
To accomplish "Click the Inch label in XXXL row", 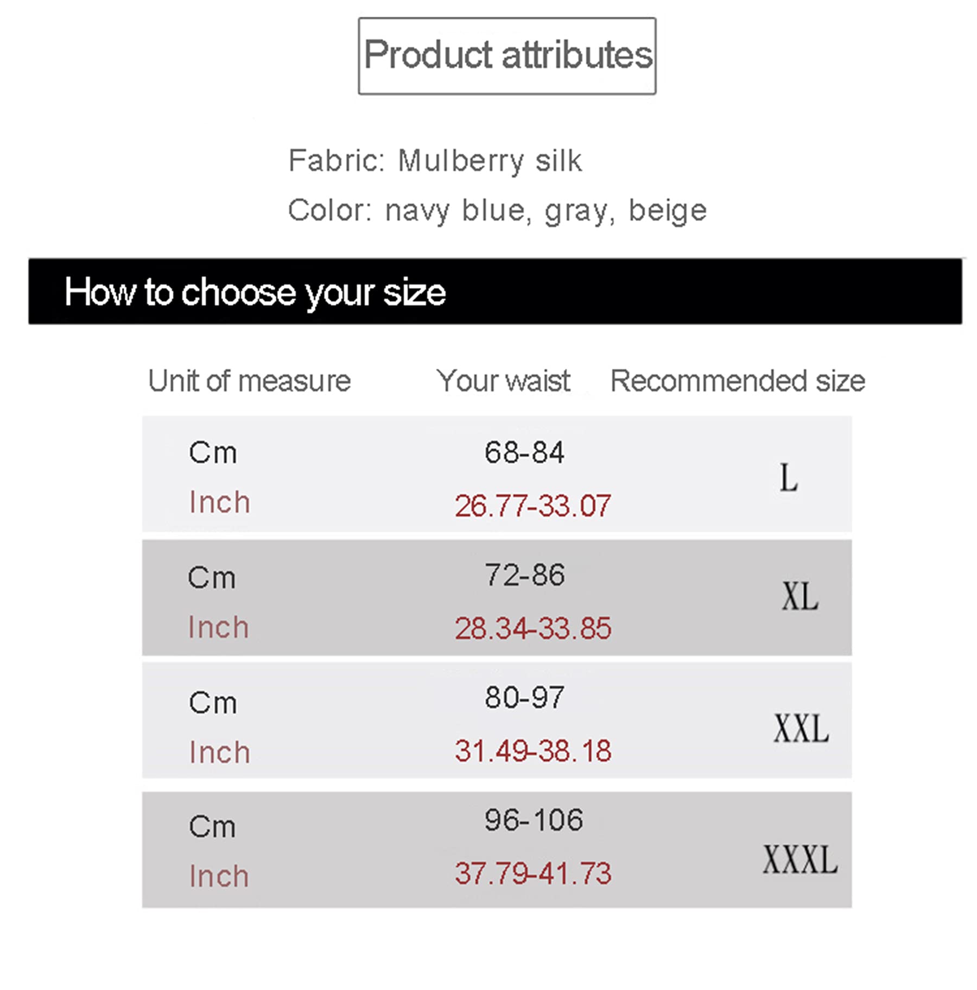I will point(219,877).
